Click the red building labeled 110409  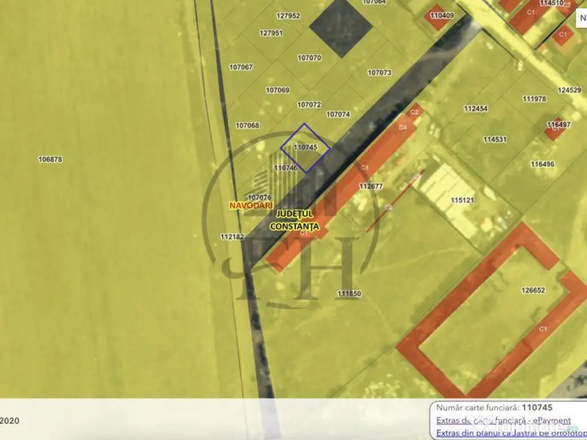pos(439,17)
